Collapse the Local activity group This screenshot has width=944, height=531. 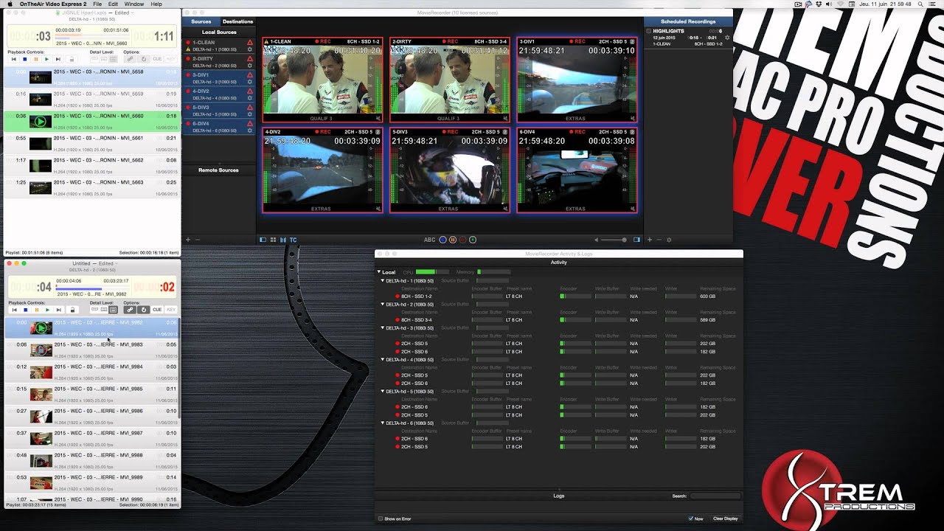coord(379,272)
